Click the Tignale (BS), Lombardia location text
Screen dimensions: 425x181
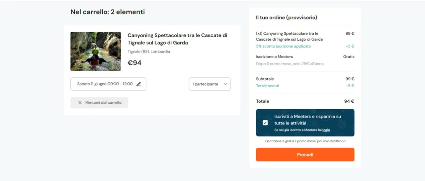(x=149, y=52)
